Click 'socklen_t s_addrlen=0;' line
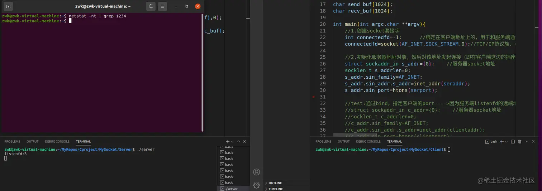This screenshot has width=542, height=191. pyautogui.click(x=377, y=70)
